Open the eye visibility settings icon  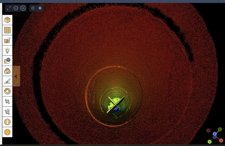click(7, 61)
